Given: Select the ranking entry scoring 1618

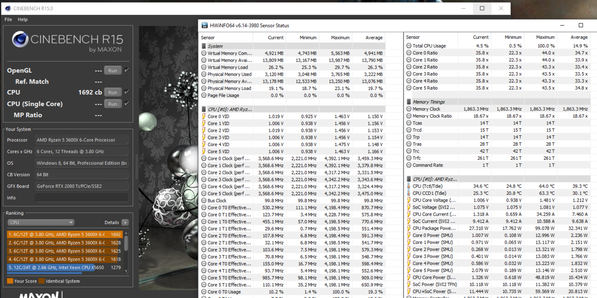Looking at the screenshot, I should click(x=65, y=259).
